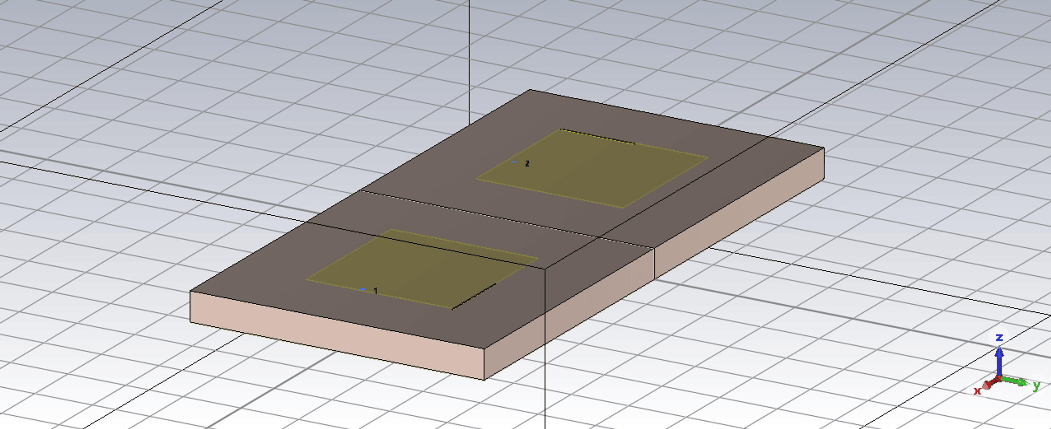The image size is (1051, 429).
Task: Click the blue z-axis arrow of the triad
Action: coord(999,361)
